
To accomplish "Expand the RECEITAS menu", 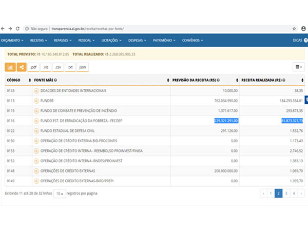I will tap(38, 40).
